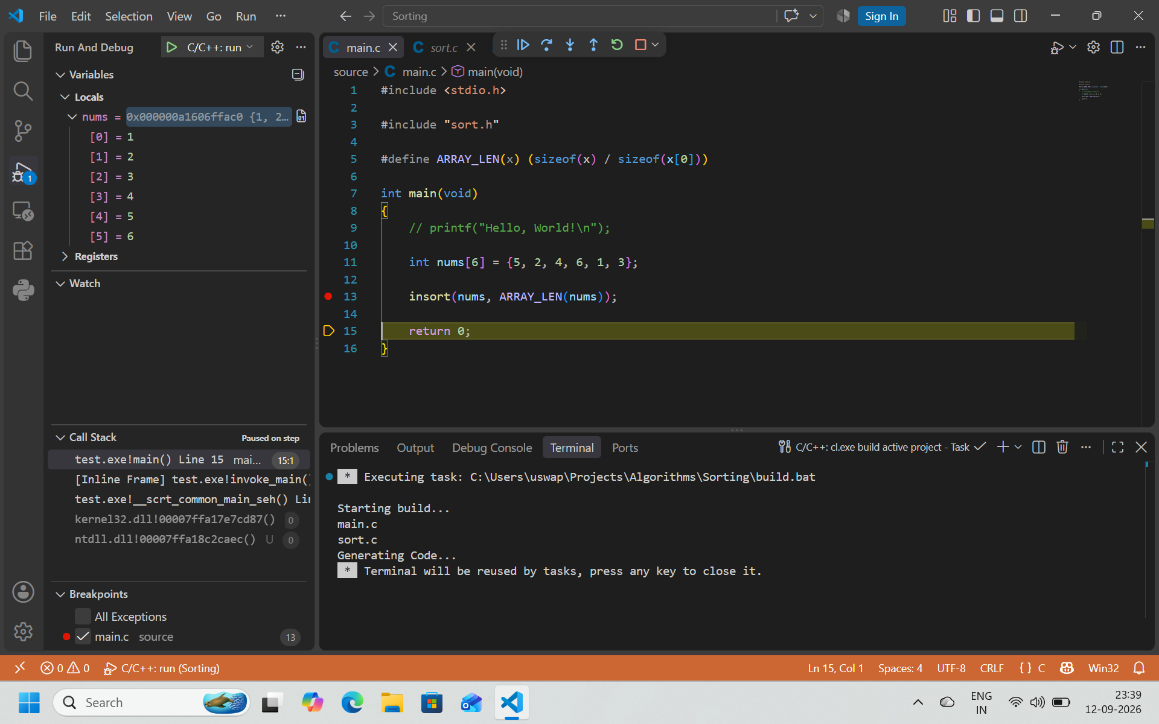
Task: Click the Step Over debug icon
Action: [x=547, y=45]
